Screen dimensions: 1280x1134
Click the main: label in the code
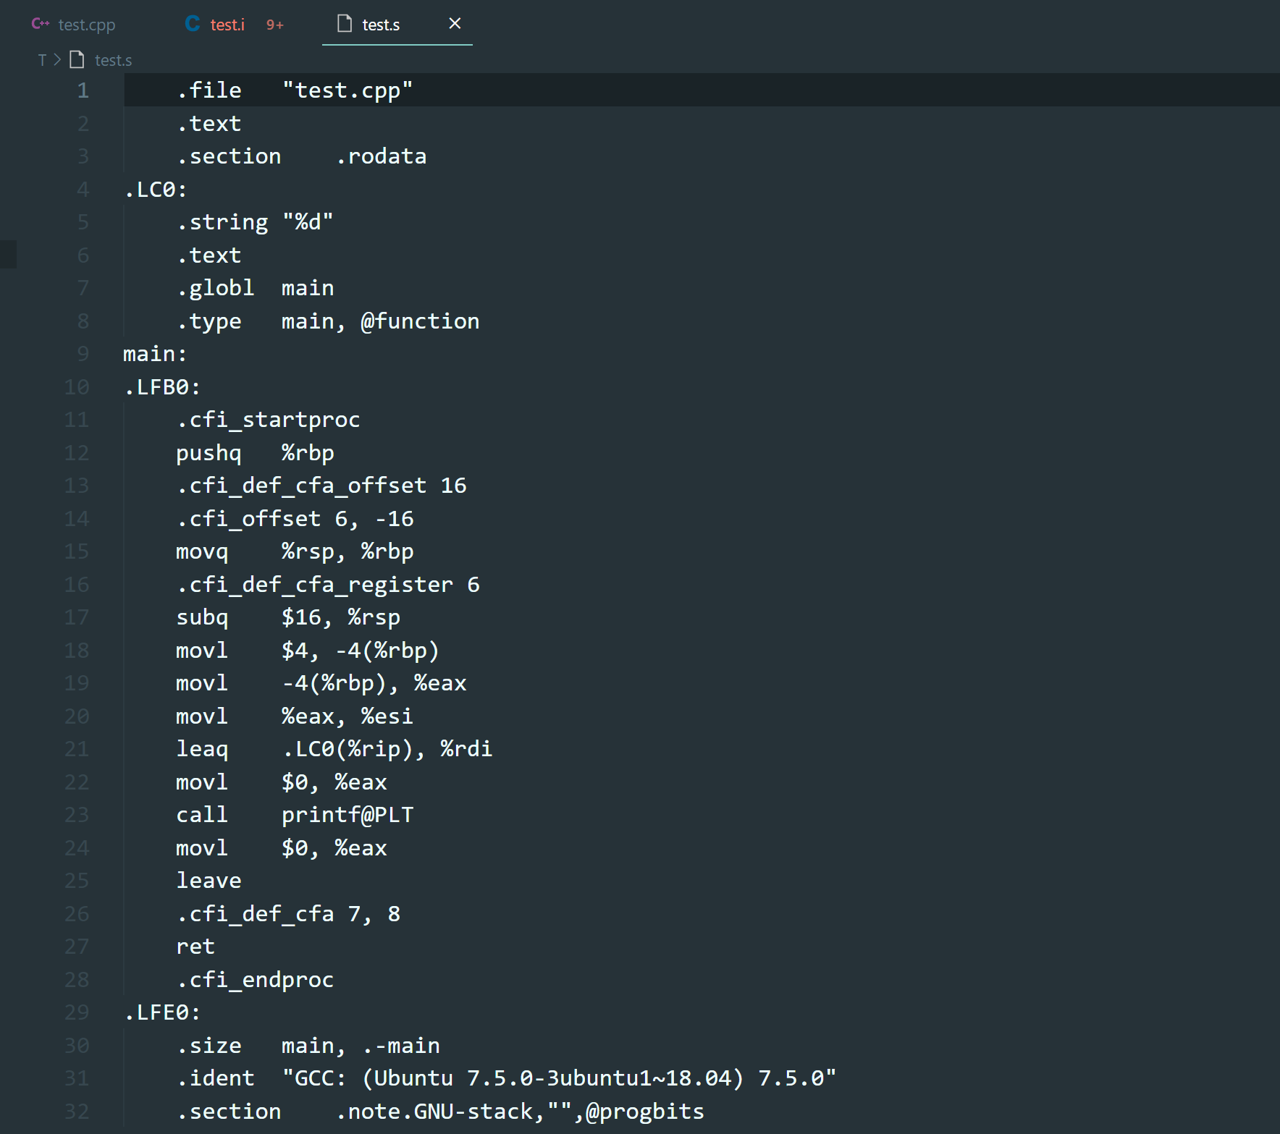pyautogui.click(x=154, y=354)
